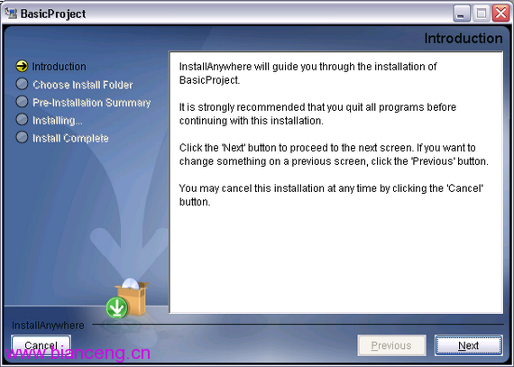Select the Choose Install Folder label
This screenshot has width=514, height=367.
coord(83,85)
